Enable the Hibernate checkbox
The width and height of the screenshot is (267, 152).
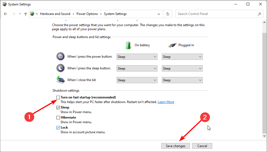tap(58, 117)
